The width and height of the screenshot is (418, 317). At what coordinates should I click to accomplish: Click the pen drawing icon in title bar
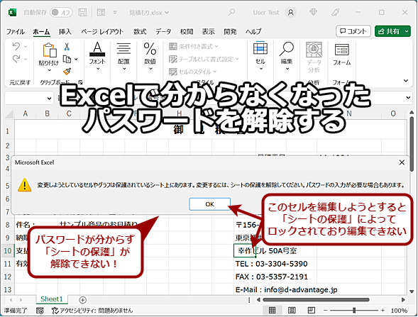pyautogui.click(x=336, y=12)
